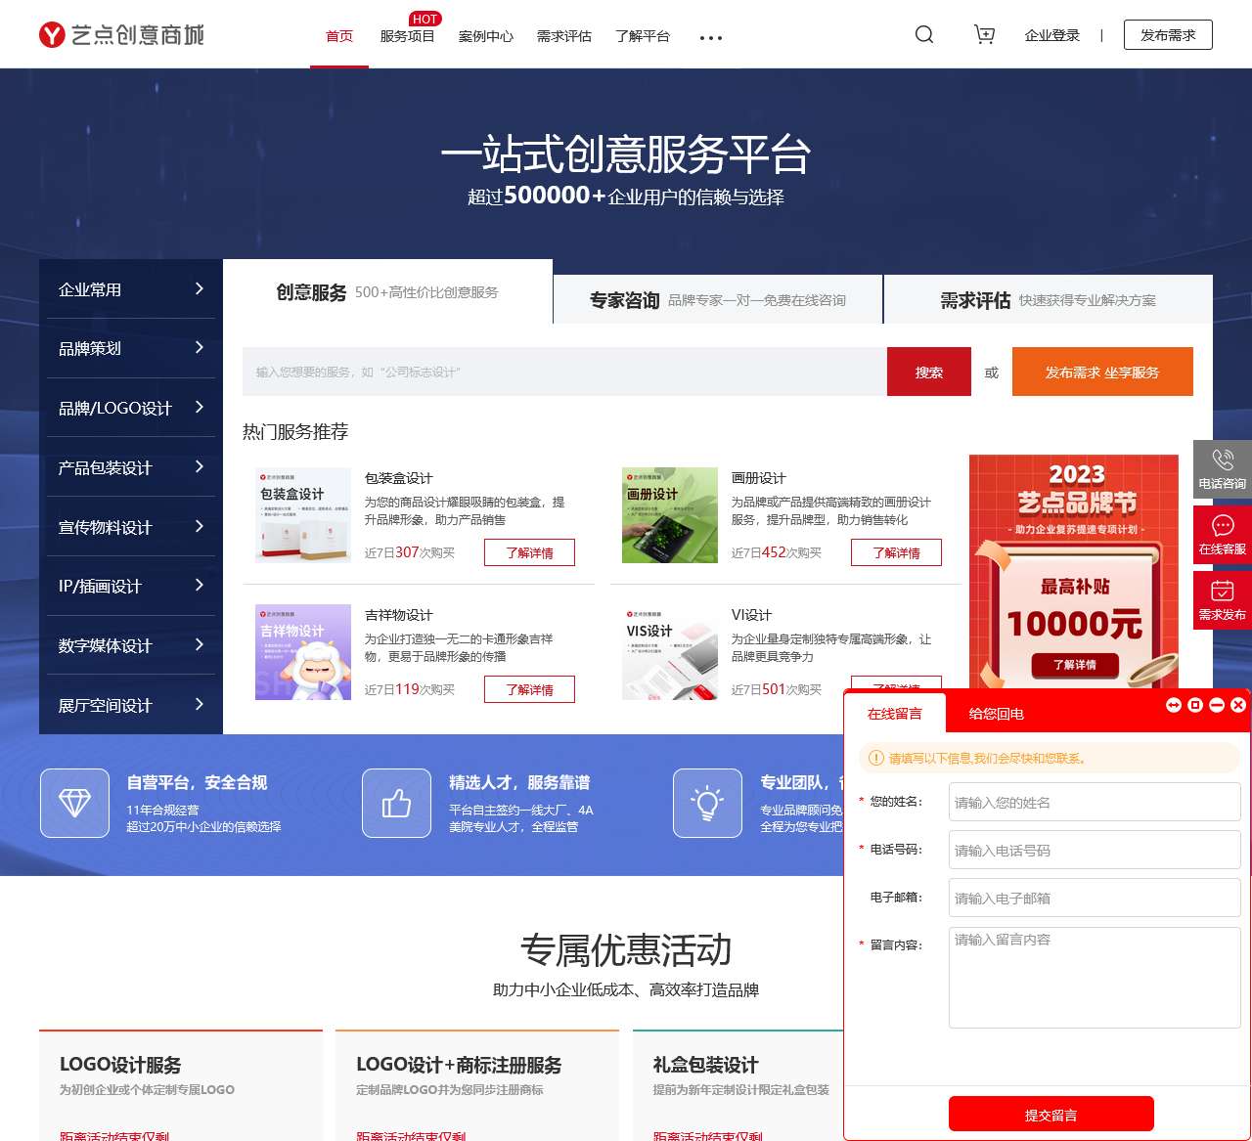Click the diamond icon beside 自营平台，安全合规
This screenshot has height=1141, width=1252.
(x=74, y=804)
